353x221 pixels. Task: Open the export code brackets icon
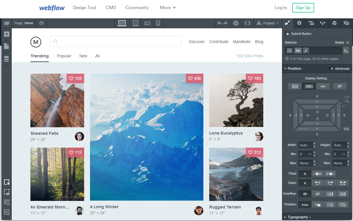click(248, 23)
